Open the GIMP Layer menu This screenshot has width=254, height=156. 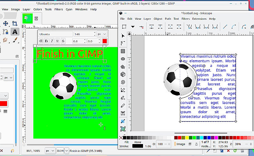27,9
